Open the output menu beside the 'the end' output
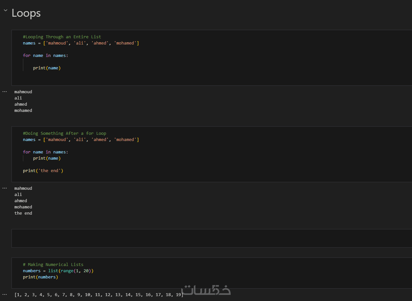 (x=5, y=188)
